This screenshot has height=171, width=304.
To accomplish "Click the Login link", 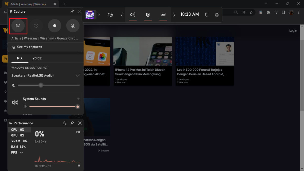I will [293, 31].
